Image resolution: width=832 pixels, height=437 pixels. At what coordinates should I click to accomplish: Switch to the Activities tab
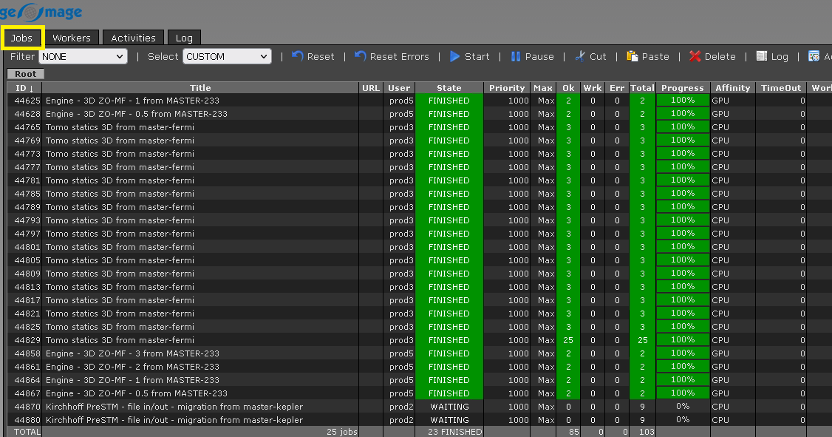(133, 38)
